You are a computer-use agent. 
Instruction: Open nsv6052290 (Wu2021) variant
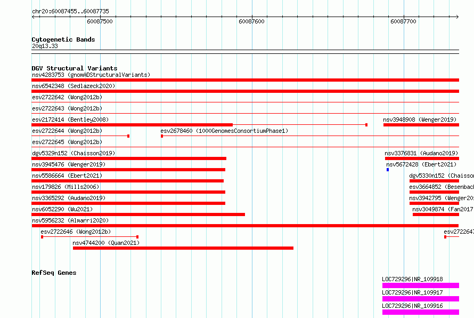pos(62,209)
